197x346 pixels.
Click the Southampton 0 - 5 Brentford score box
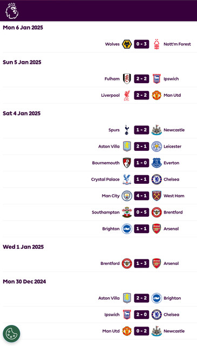(141, 212)
